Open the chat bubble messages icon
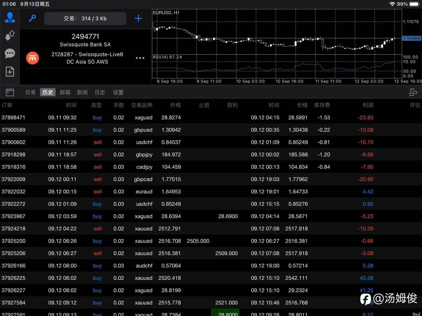 click(x=10, y=53)
